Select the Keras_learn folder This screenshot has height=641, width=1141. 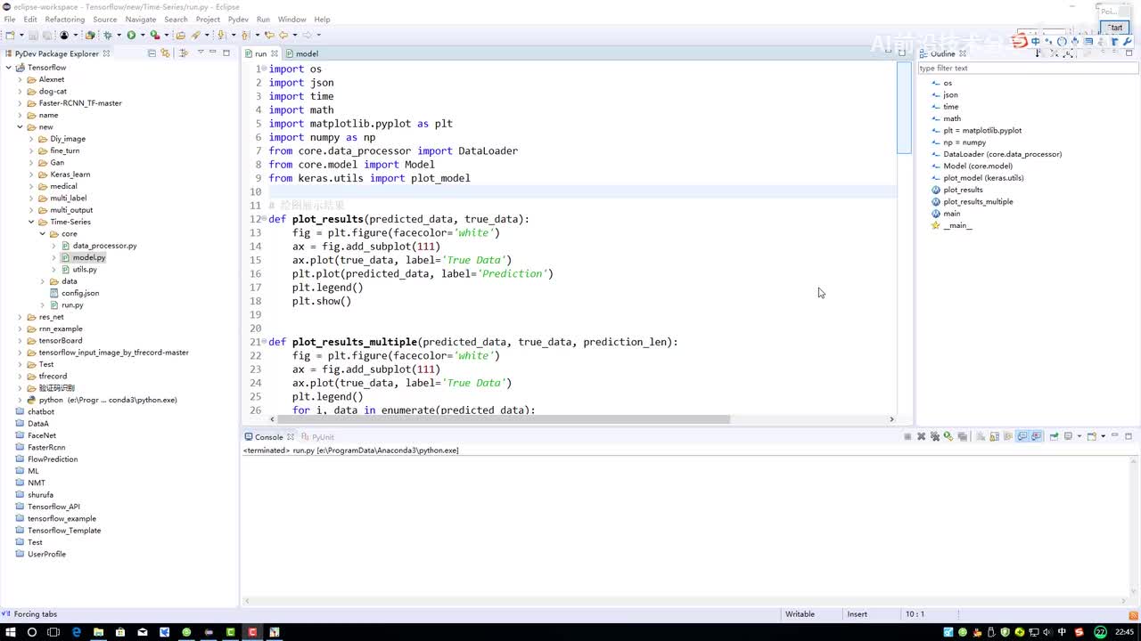(x=70, y=174)
